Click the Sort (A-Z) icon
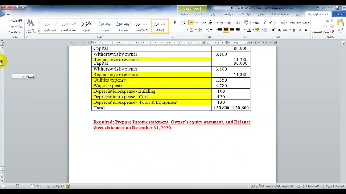The width and height of the screenshot is (346, 194). click(x=183, y=23)
